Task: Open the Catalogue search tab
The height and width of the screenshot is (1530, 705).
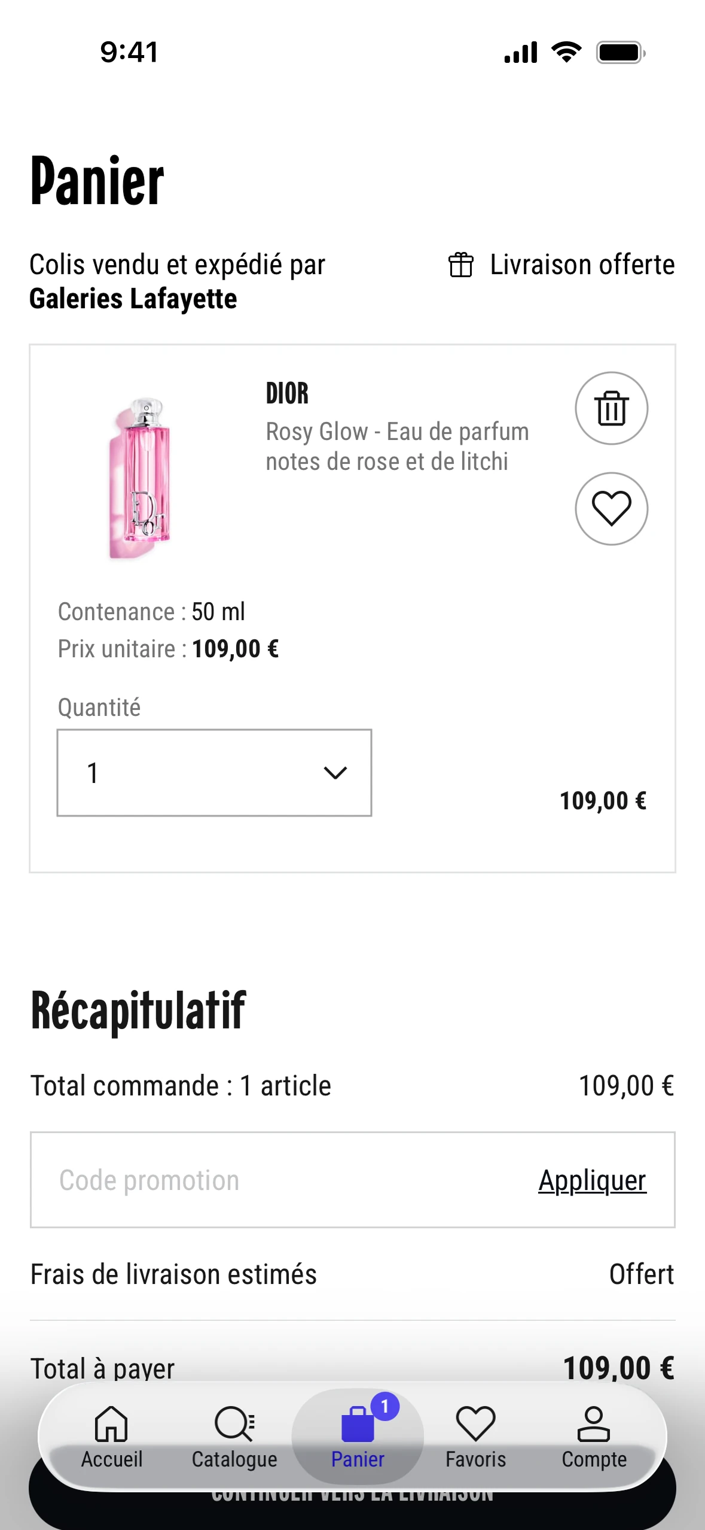Action: (x=234, y=1437)
